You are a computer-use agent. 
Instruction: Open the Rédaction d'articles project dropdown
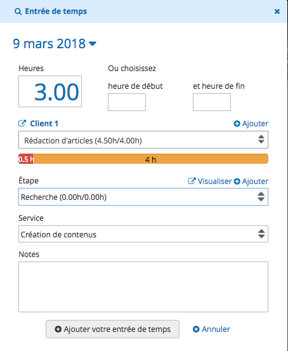coord(143,140)
